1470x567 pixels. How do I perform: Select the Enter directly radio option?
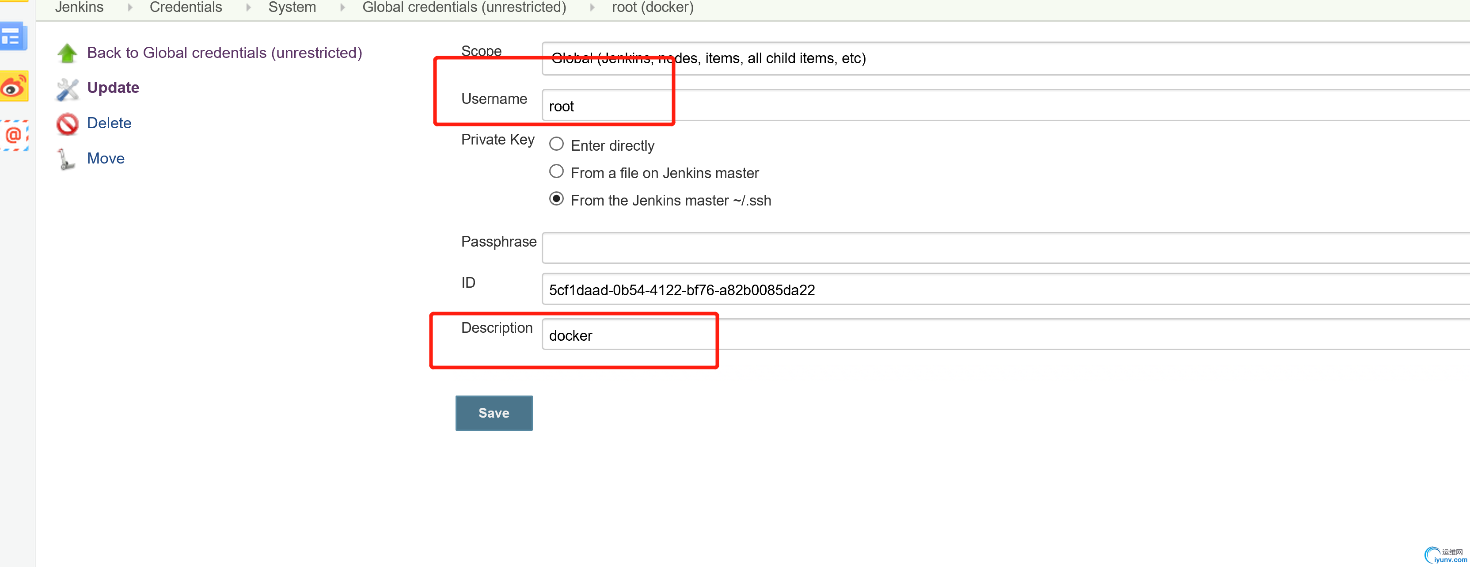556,144
